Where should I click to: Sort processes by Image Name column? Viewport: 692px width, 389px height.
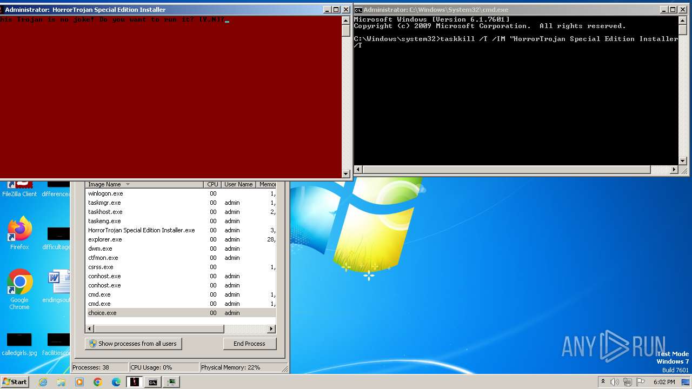(x=144, y=184)
